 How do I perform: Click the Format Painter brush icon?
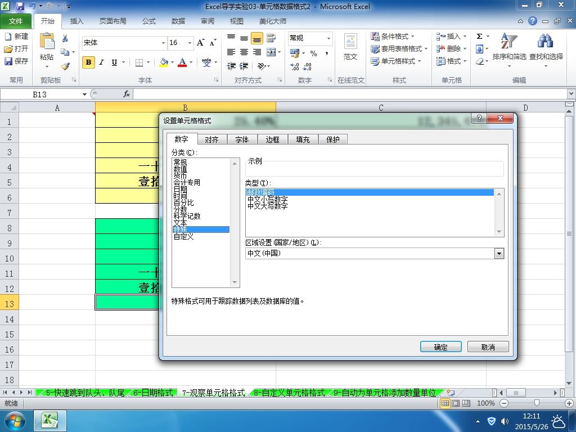65,66
